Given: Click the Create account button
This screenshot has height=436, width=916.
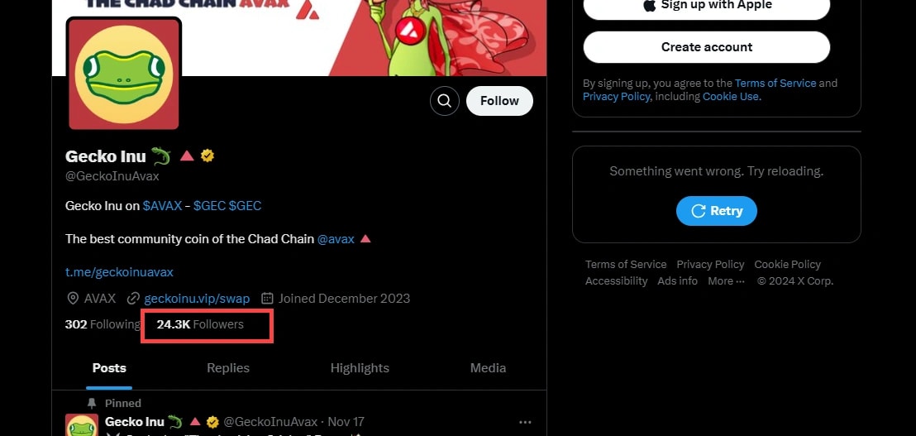Looking at the screenshot, I should pos(706,47).
